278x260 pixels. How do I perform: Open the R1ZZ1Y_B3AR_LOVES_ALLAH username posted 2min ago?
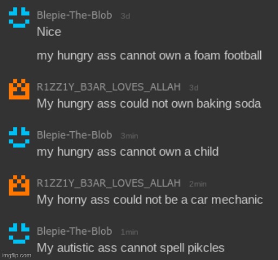(x=109, y=183)
